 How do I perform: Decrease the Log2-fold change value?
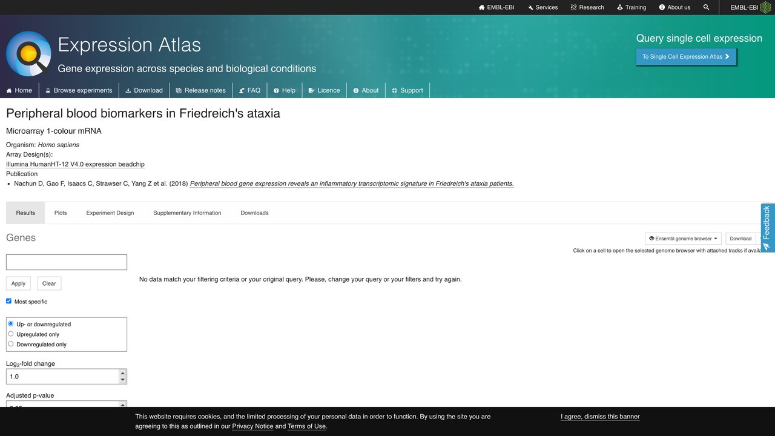pos(123,380)
